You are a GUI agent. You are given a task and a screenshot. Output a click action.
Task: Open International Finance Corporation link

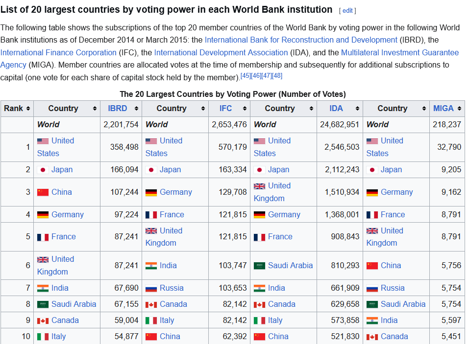point(58,52)
